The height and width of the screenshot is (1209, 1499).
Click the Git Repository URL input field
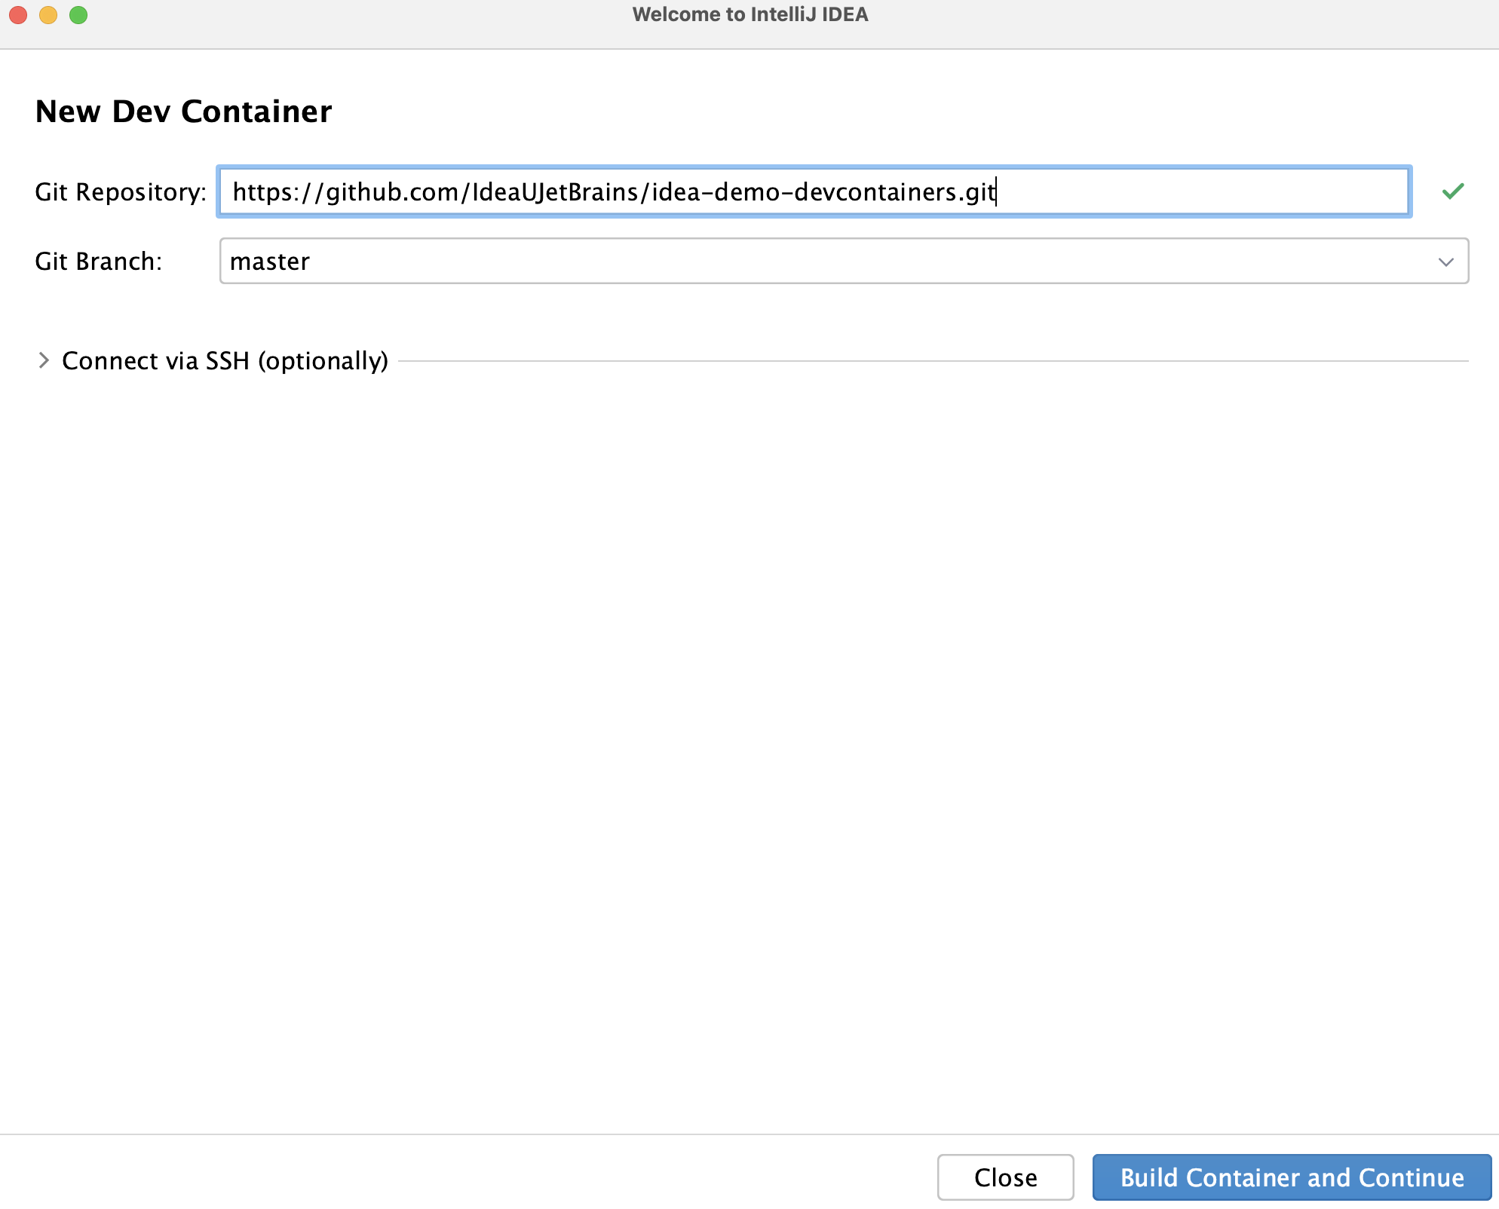point(814,191)
